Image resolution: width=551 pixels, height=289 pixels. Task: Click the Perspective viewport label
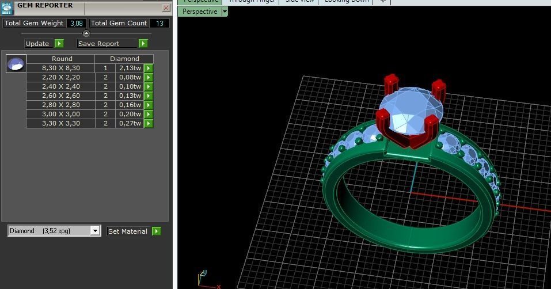[200, 12]
